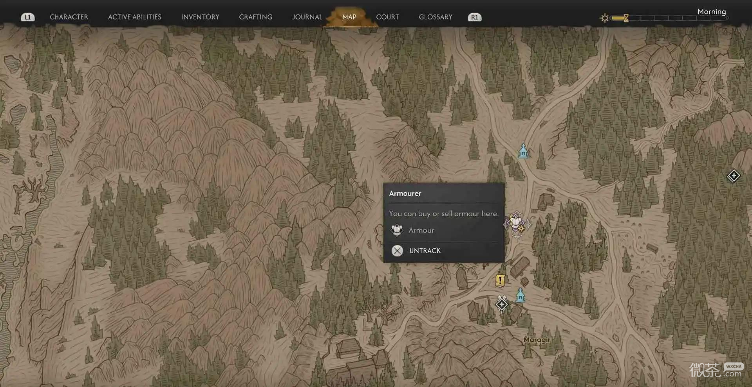This screenshot has height=387, width=752.
Task: Go to the Crafting tab
Action: [x=255, y=17]
